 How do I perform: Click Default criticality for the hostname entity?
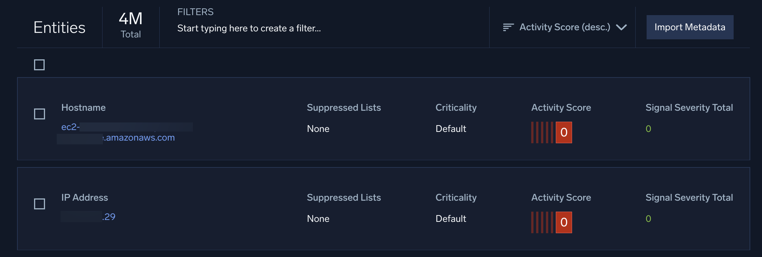[451, 128]
